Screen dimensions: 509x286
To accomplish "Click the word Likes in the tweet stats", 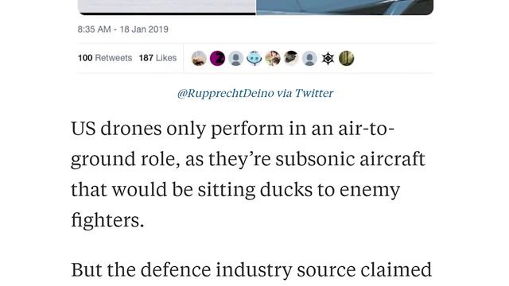I will [166, 58].
